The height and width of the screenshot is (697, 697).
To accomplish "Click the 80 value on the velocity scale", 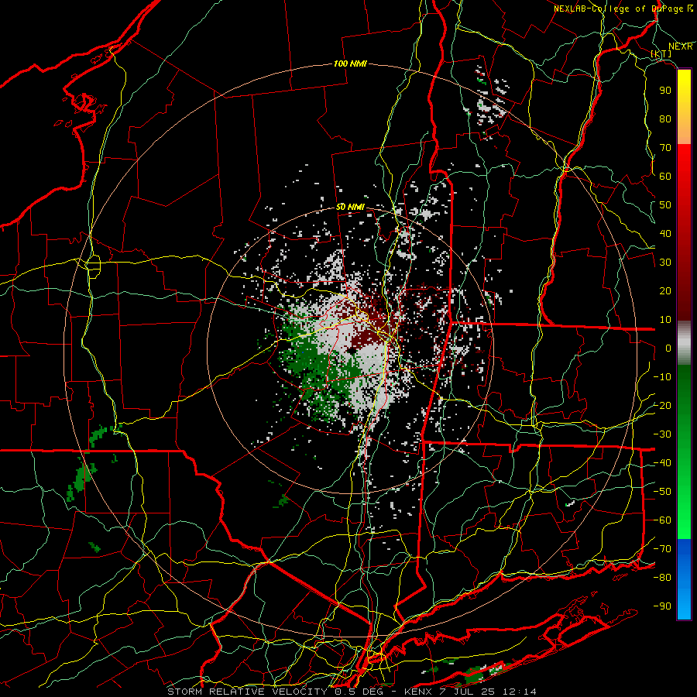I will tap(665, 118).
